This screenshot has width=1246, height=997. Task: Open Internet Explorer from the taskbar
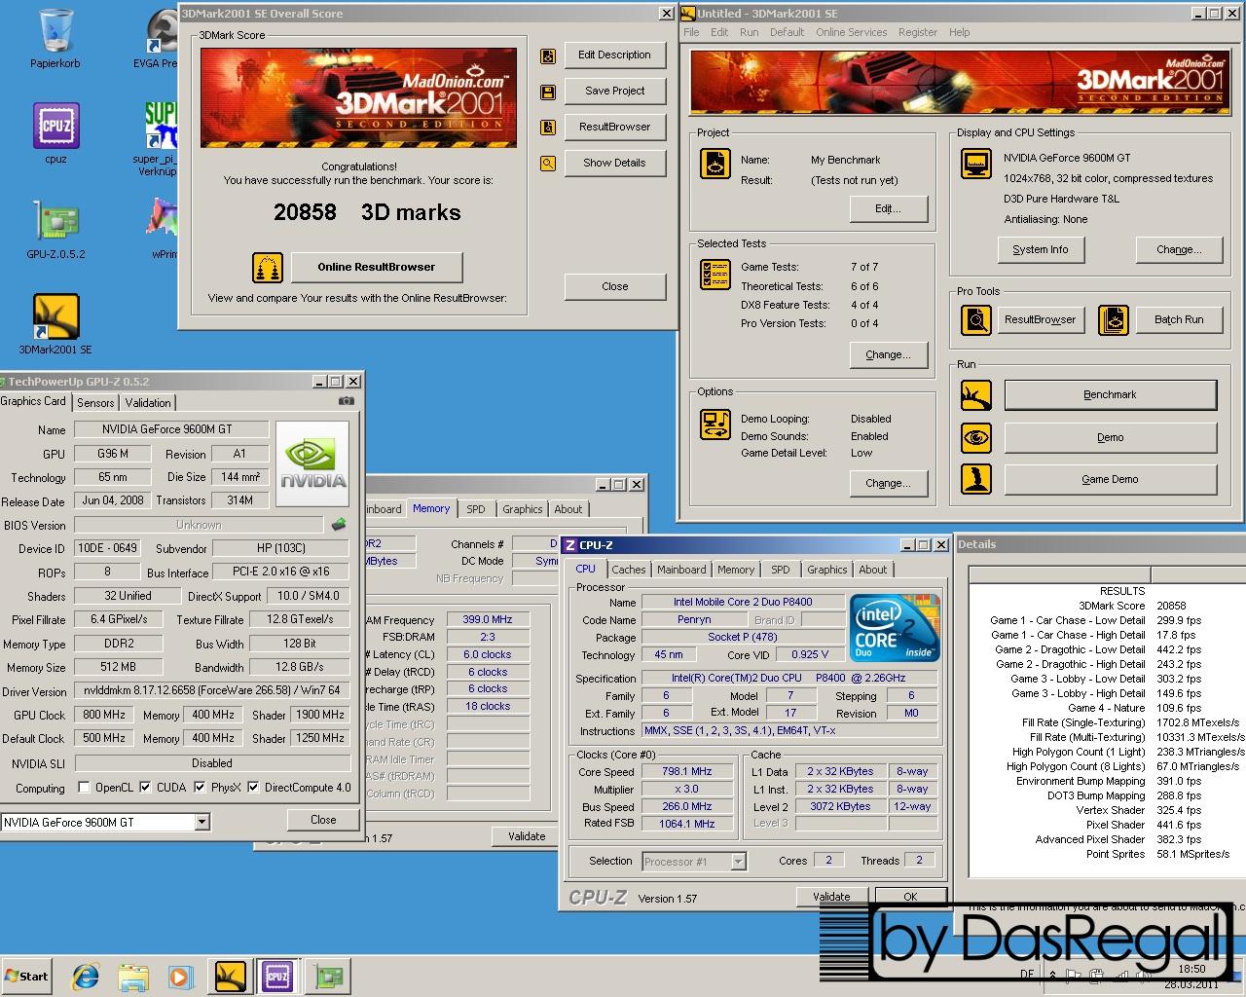86,976
